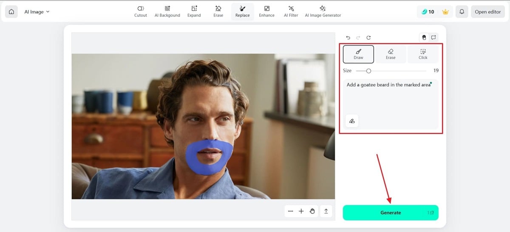The height and width of the screenshot is (232, 510).
Task: Click the Open editor button
Action: click(x=488, y=12)
